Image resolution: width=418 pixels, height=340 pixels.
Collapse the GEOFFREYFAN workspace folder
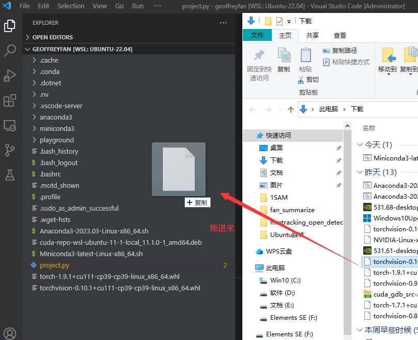82,49
